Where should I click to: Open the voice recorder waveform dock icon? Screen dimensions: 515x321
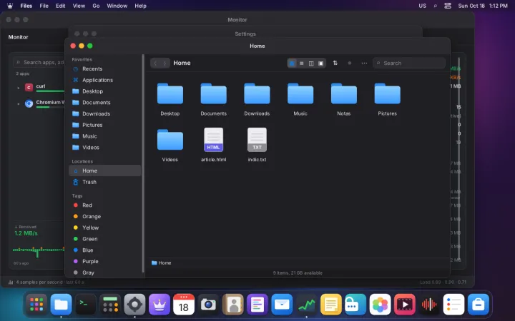click(x=429, y=305)
